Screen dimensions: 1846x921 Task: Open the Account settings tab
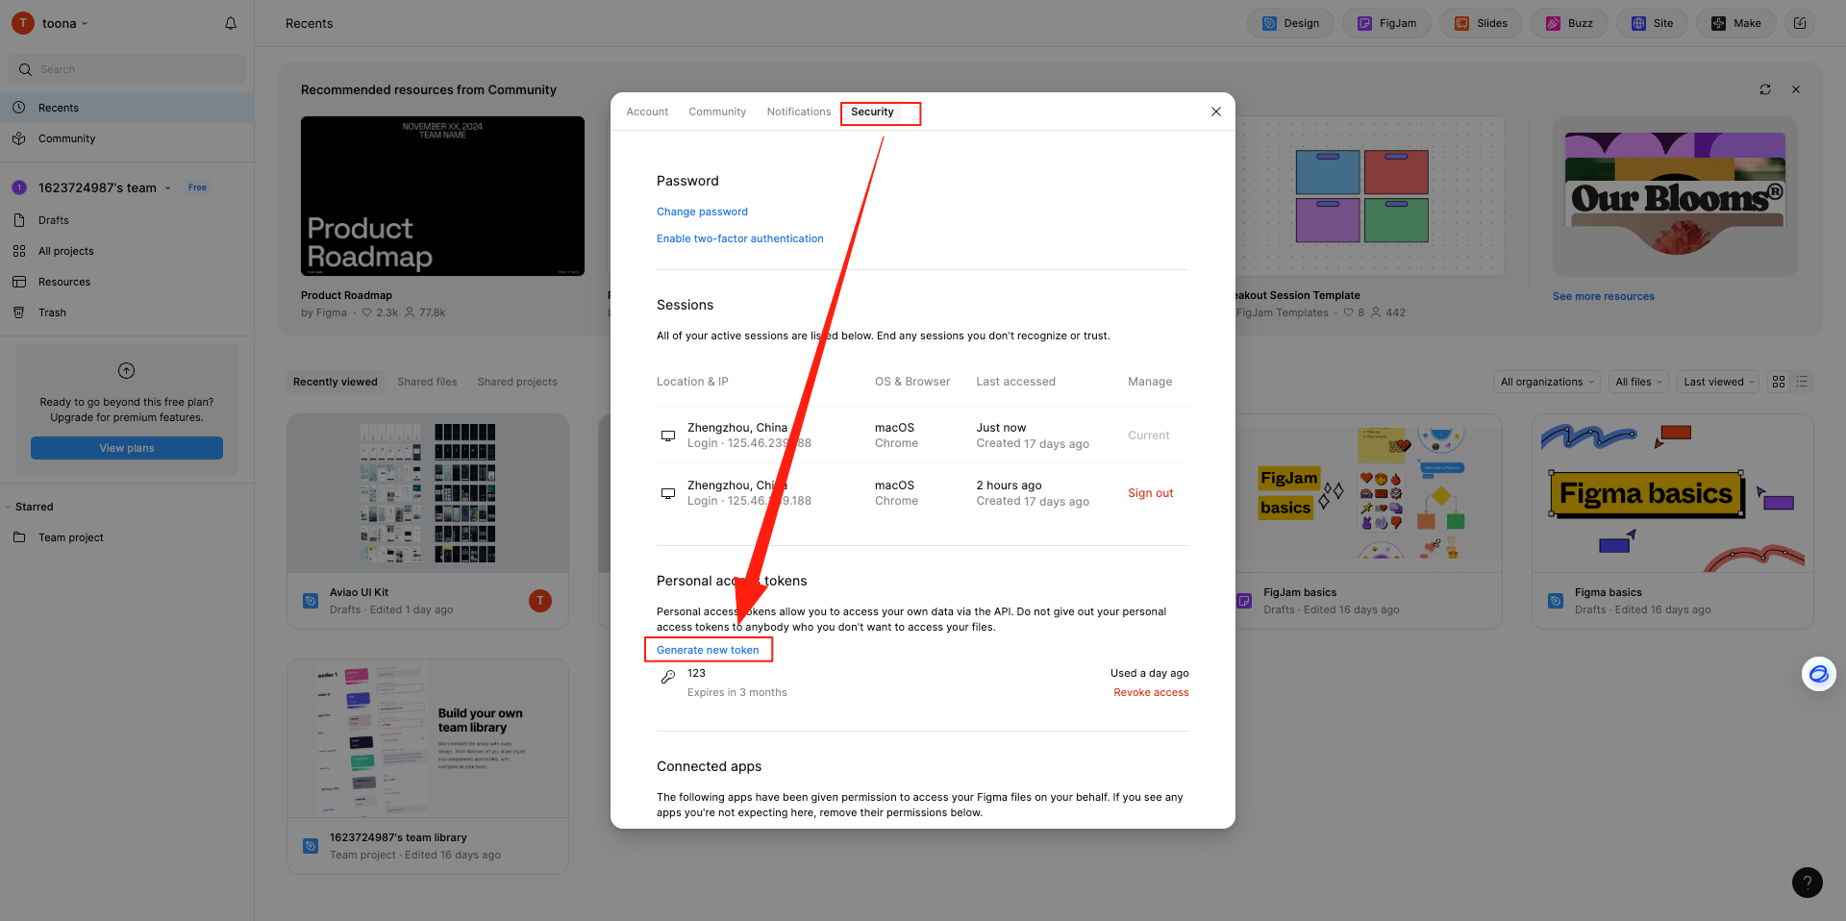(x=647, y=112)
